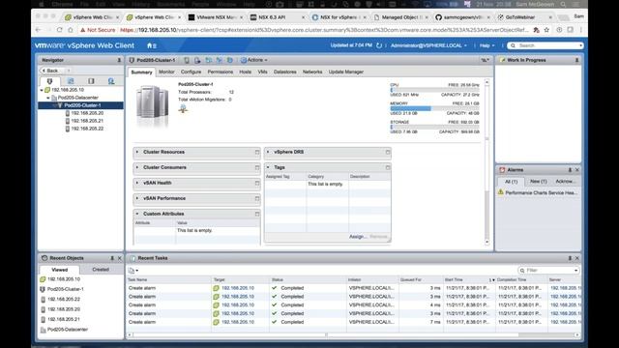The width and height of the screenshot is (619, 348).
Task: Open the Administrator@VSPHERE.LOCAL user dropdown
Action: [428, 45]
